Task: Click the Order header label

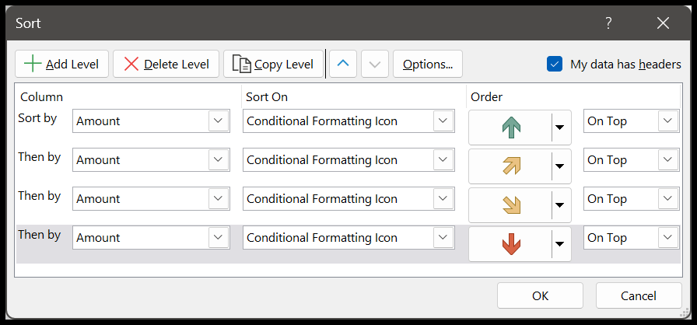Action: pos(487,96)
